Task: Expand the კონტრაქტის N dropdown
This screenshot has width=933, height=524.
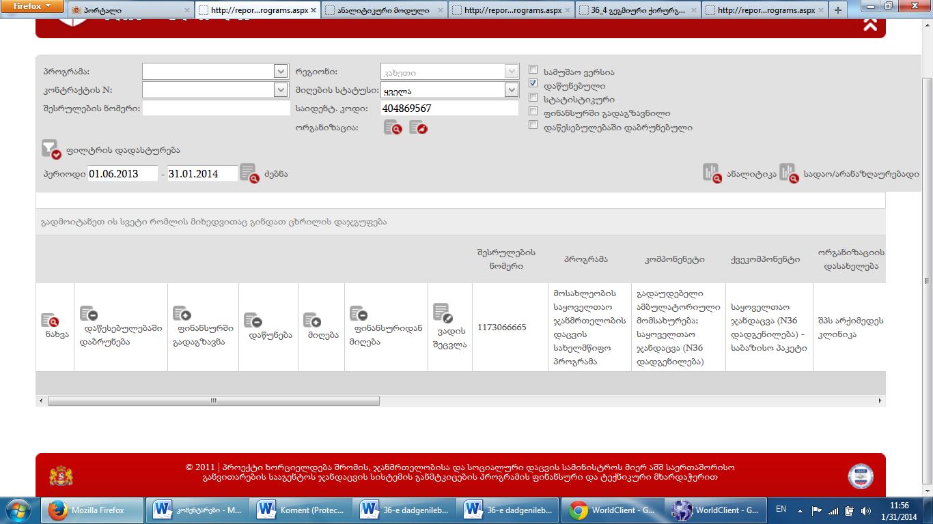Action: [280, 90]
